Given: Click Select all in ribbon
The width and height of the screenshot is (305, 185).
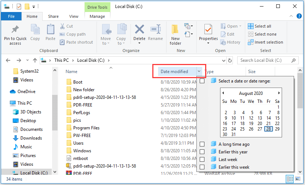Looking at the screenshot, I should tap(259, 26).
